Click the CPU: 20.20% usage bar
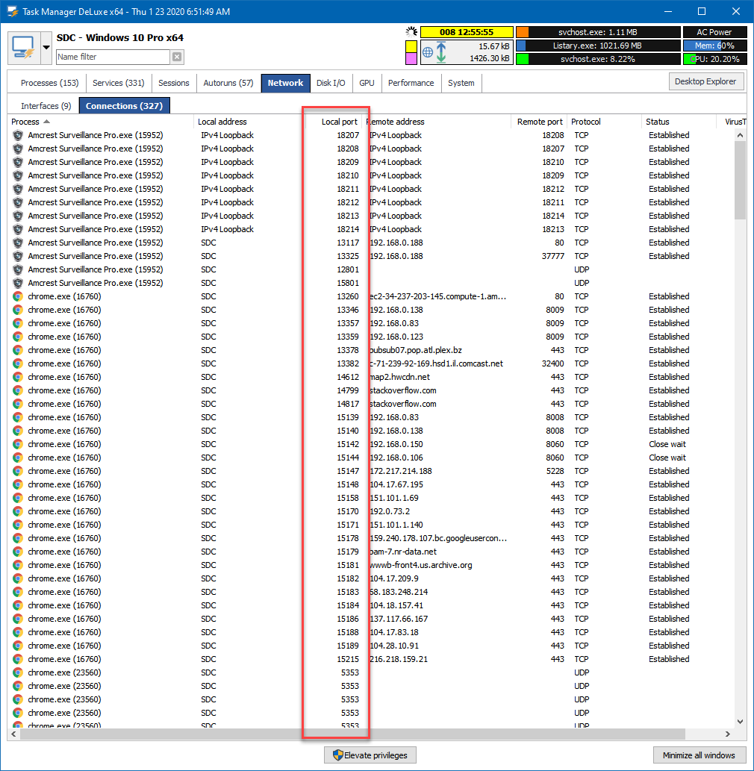 pyautogui.click(x=714, y=59)
